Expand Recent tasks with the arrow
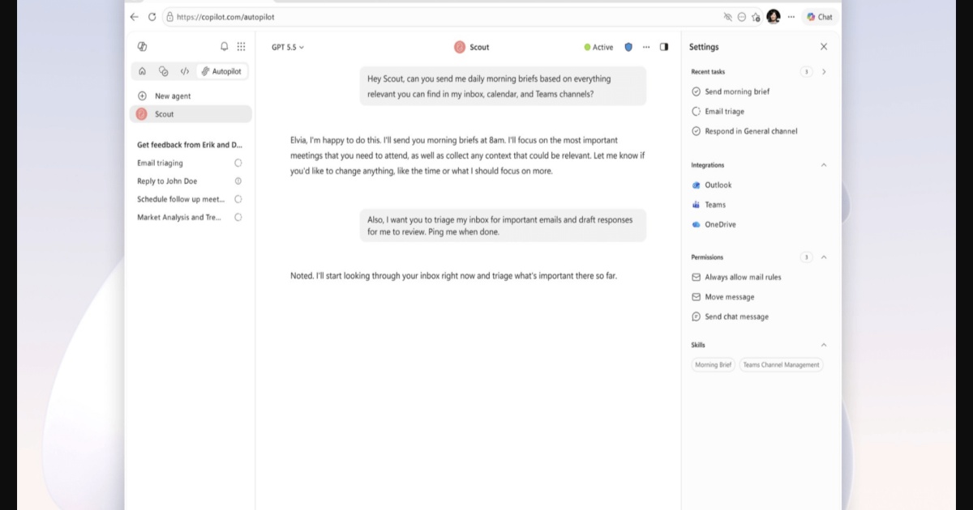This screenshot has width=973, height=510. 824,72
